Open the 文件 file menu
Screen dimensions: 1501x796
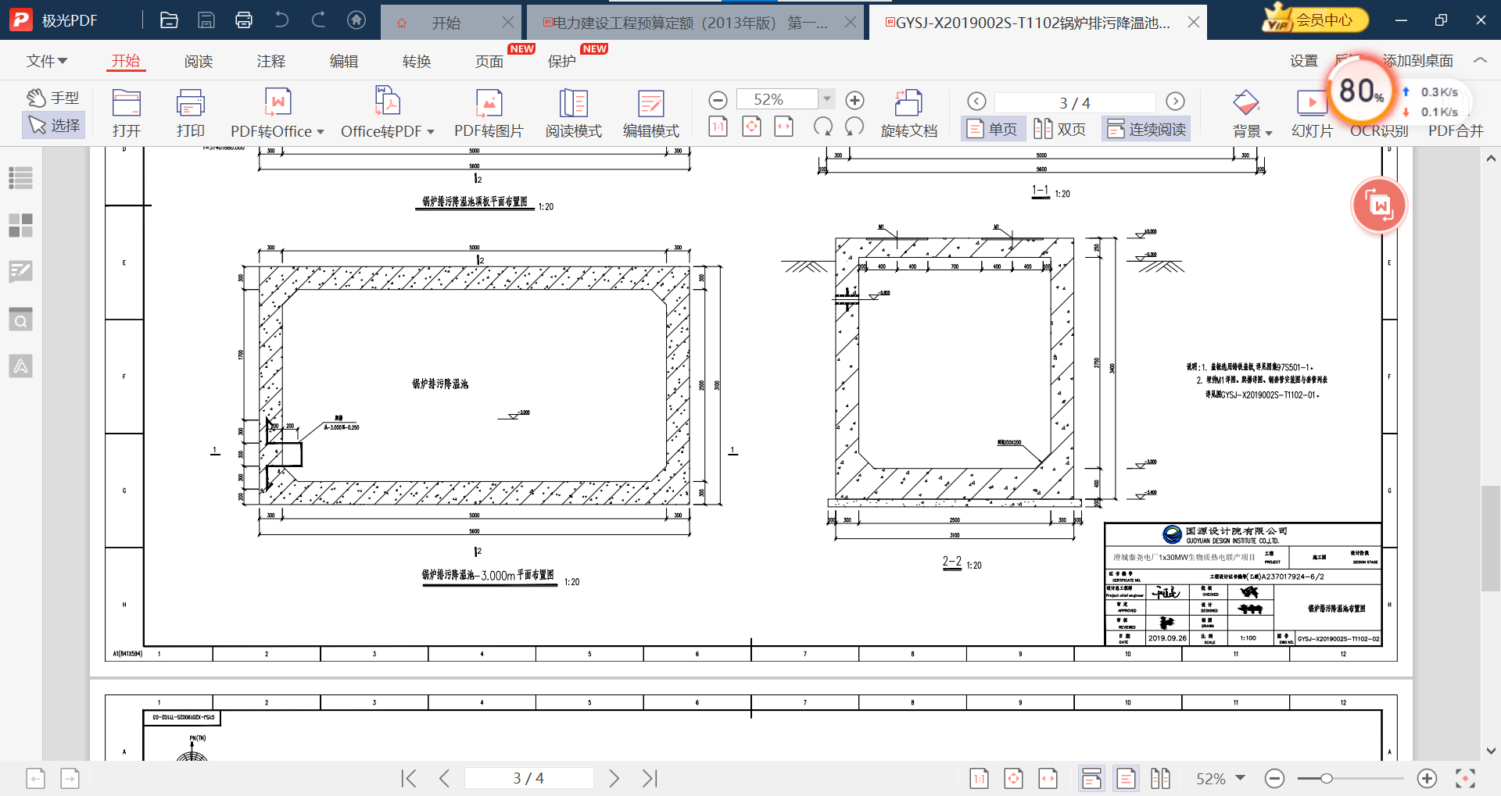click(x=47, y=61)
